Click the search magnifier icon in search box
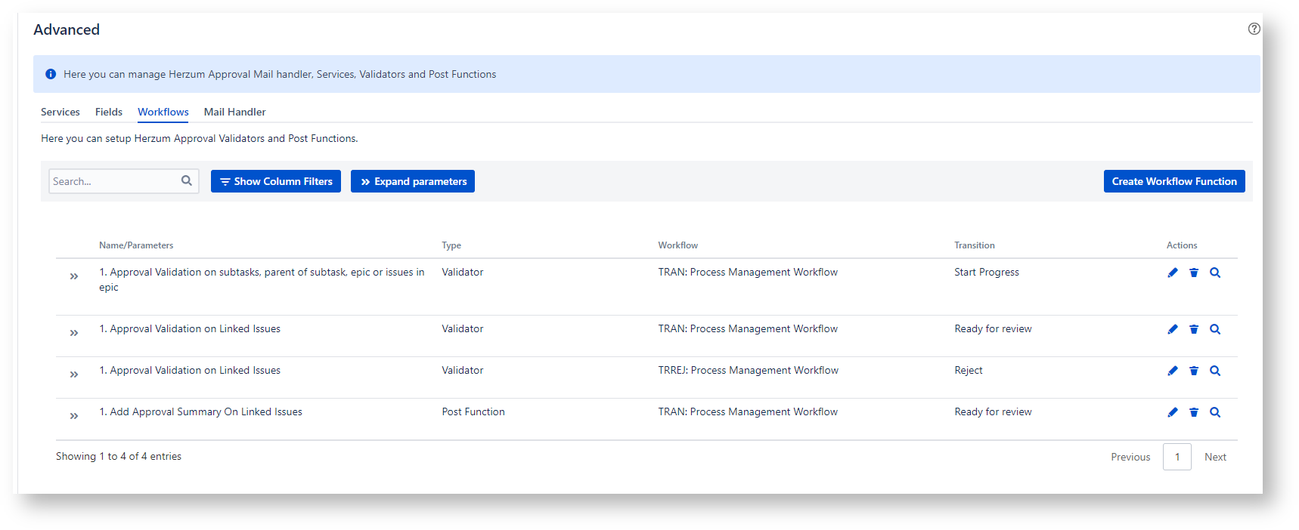Viewport: 1299px width, 530px height. coord(187,181)
